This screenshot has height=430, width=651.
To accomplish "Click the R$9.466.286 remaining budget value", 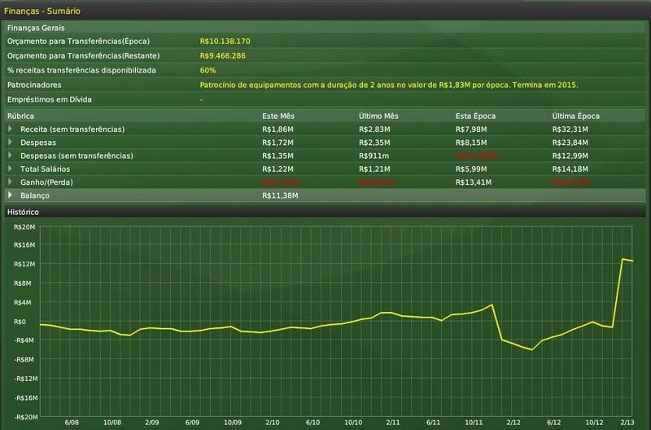I will coord(223,55).
